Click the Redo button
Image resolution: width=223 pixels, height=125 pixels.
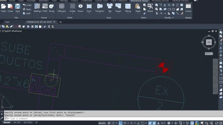(x=27, y=9)
